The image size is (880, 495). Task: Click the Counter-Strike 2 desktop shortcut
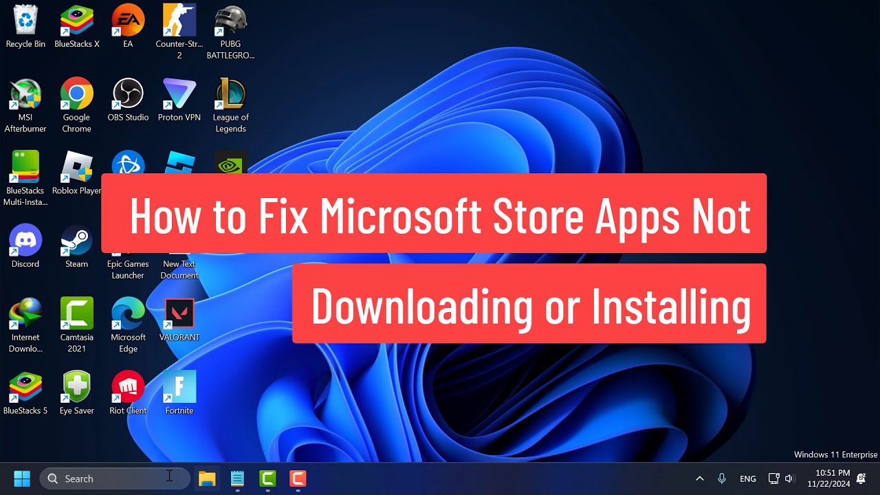(179, 32)
